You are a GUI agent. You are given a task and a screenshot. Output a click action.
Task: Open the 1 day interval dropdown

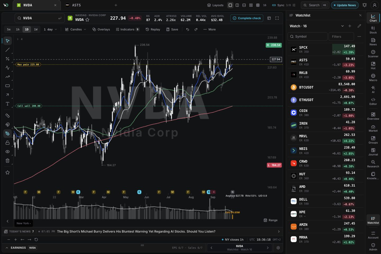coord(50,29)
